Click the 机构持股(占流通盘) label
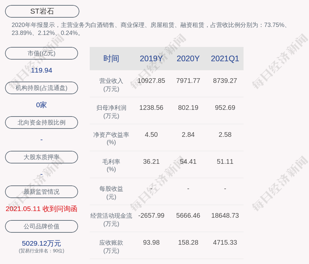Viewport: 309px width, 264px height. coord(42,88)
